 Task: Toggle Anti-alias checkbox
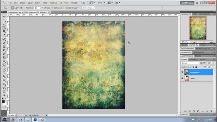tap(42, 8)
